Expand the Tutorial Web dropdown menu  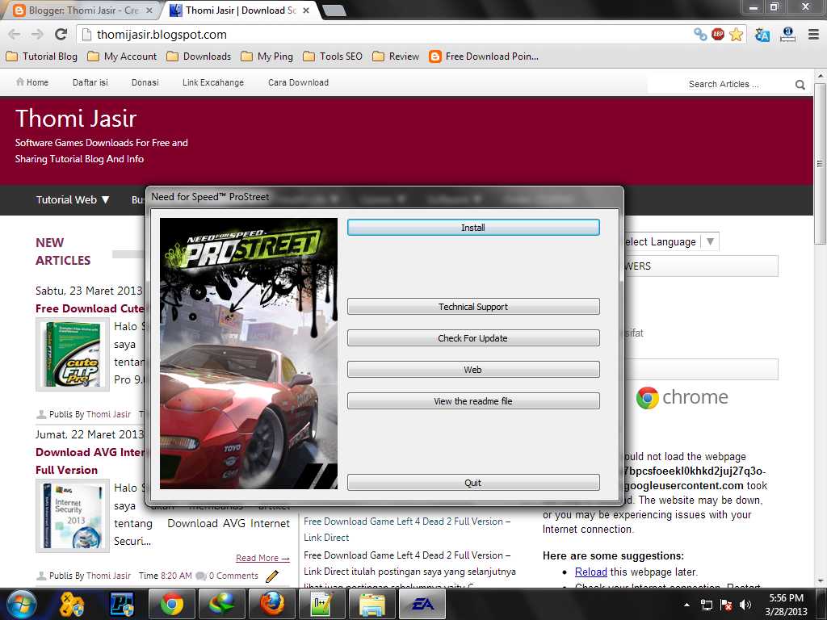(x=73, y=200)
